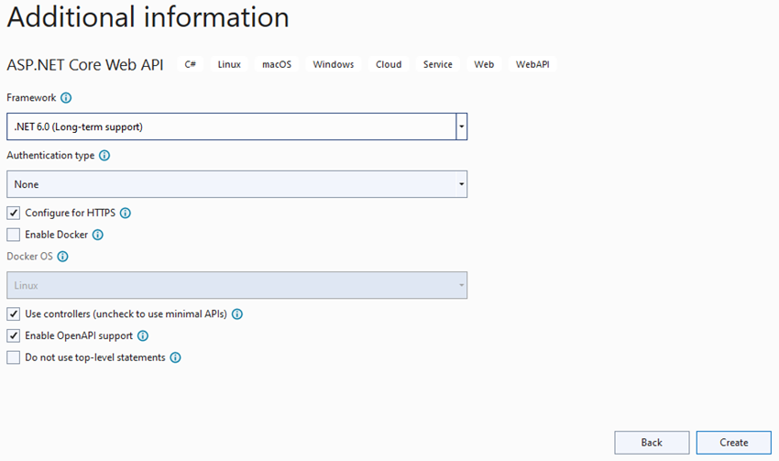Expand the Authentication type dropdown

point(236,184)
